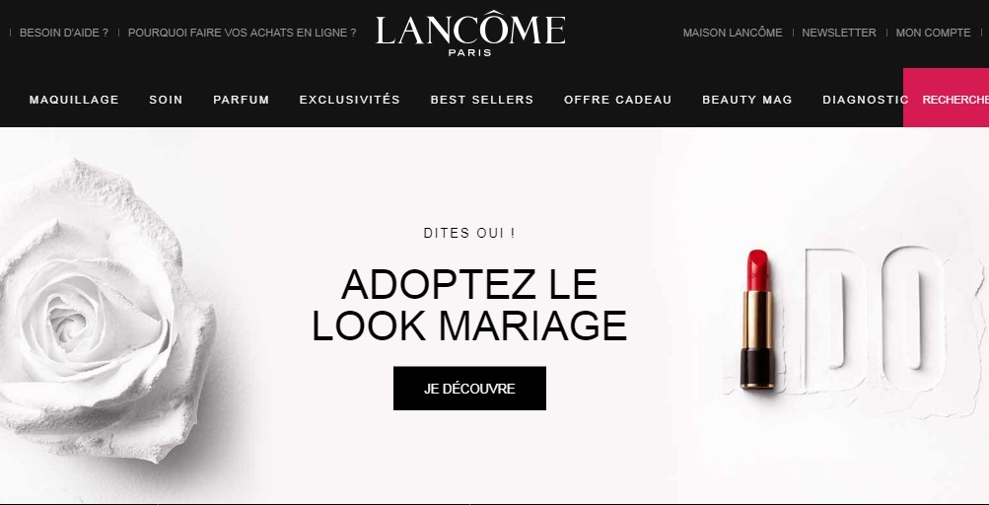
Task: Open the Maquillage menu
Action: 74,100
